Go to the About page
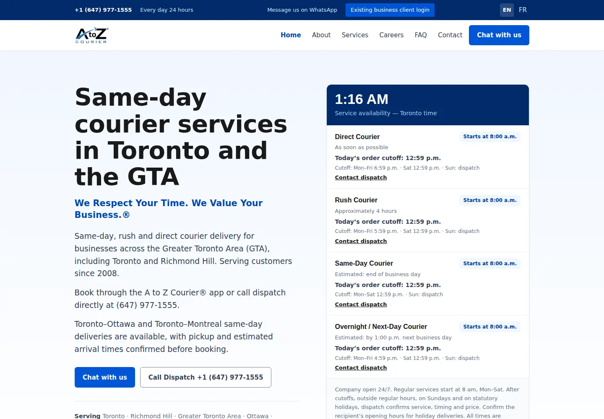This screenshot has width=604, height=419. (x=321, y=35)
